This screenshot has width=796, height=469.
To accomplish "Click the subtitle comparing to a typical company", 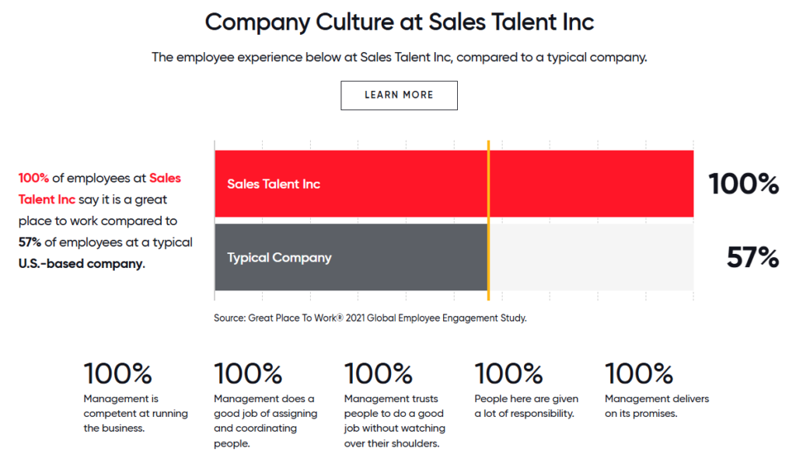I will click(399, 57).
